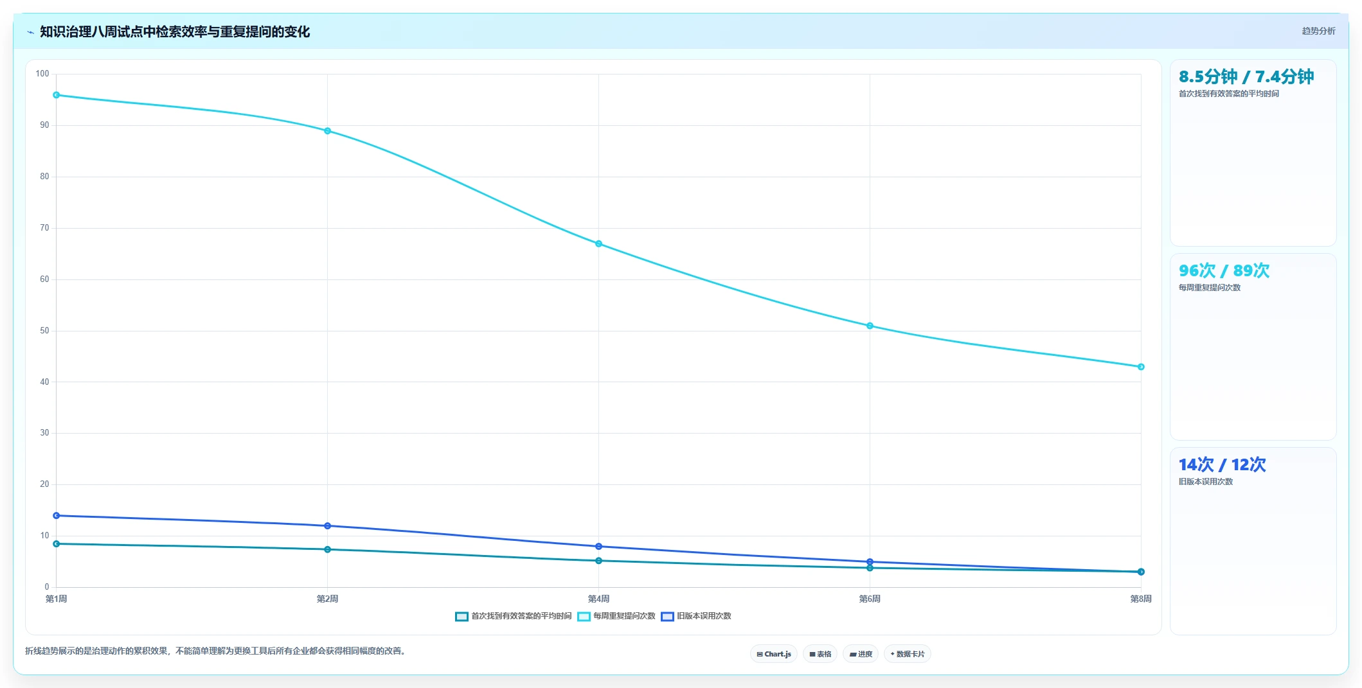Click the icon inside the 进度 tag
This screenshot has width=1362, height=688.
pyautogui.click(x=853, y=655)
